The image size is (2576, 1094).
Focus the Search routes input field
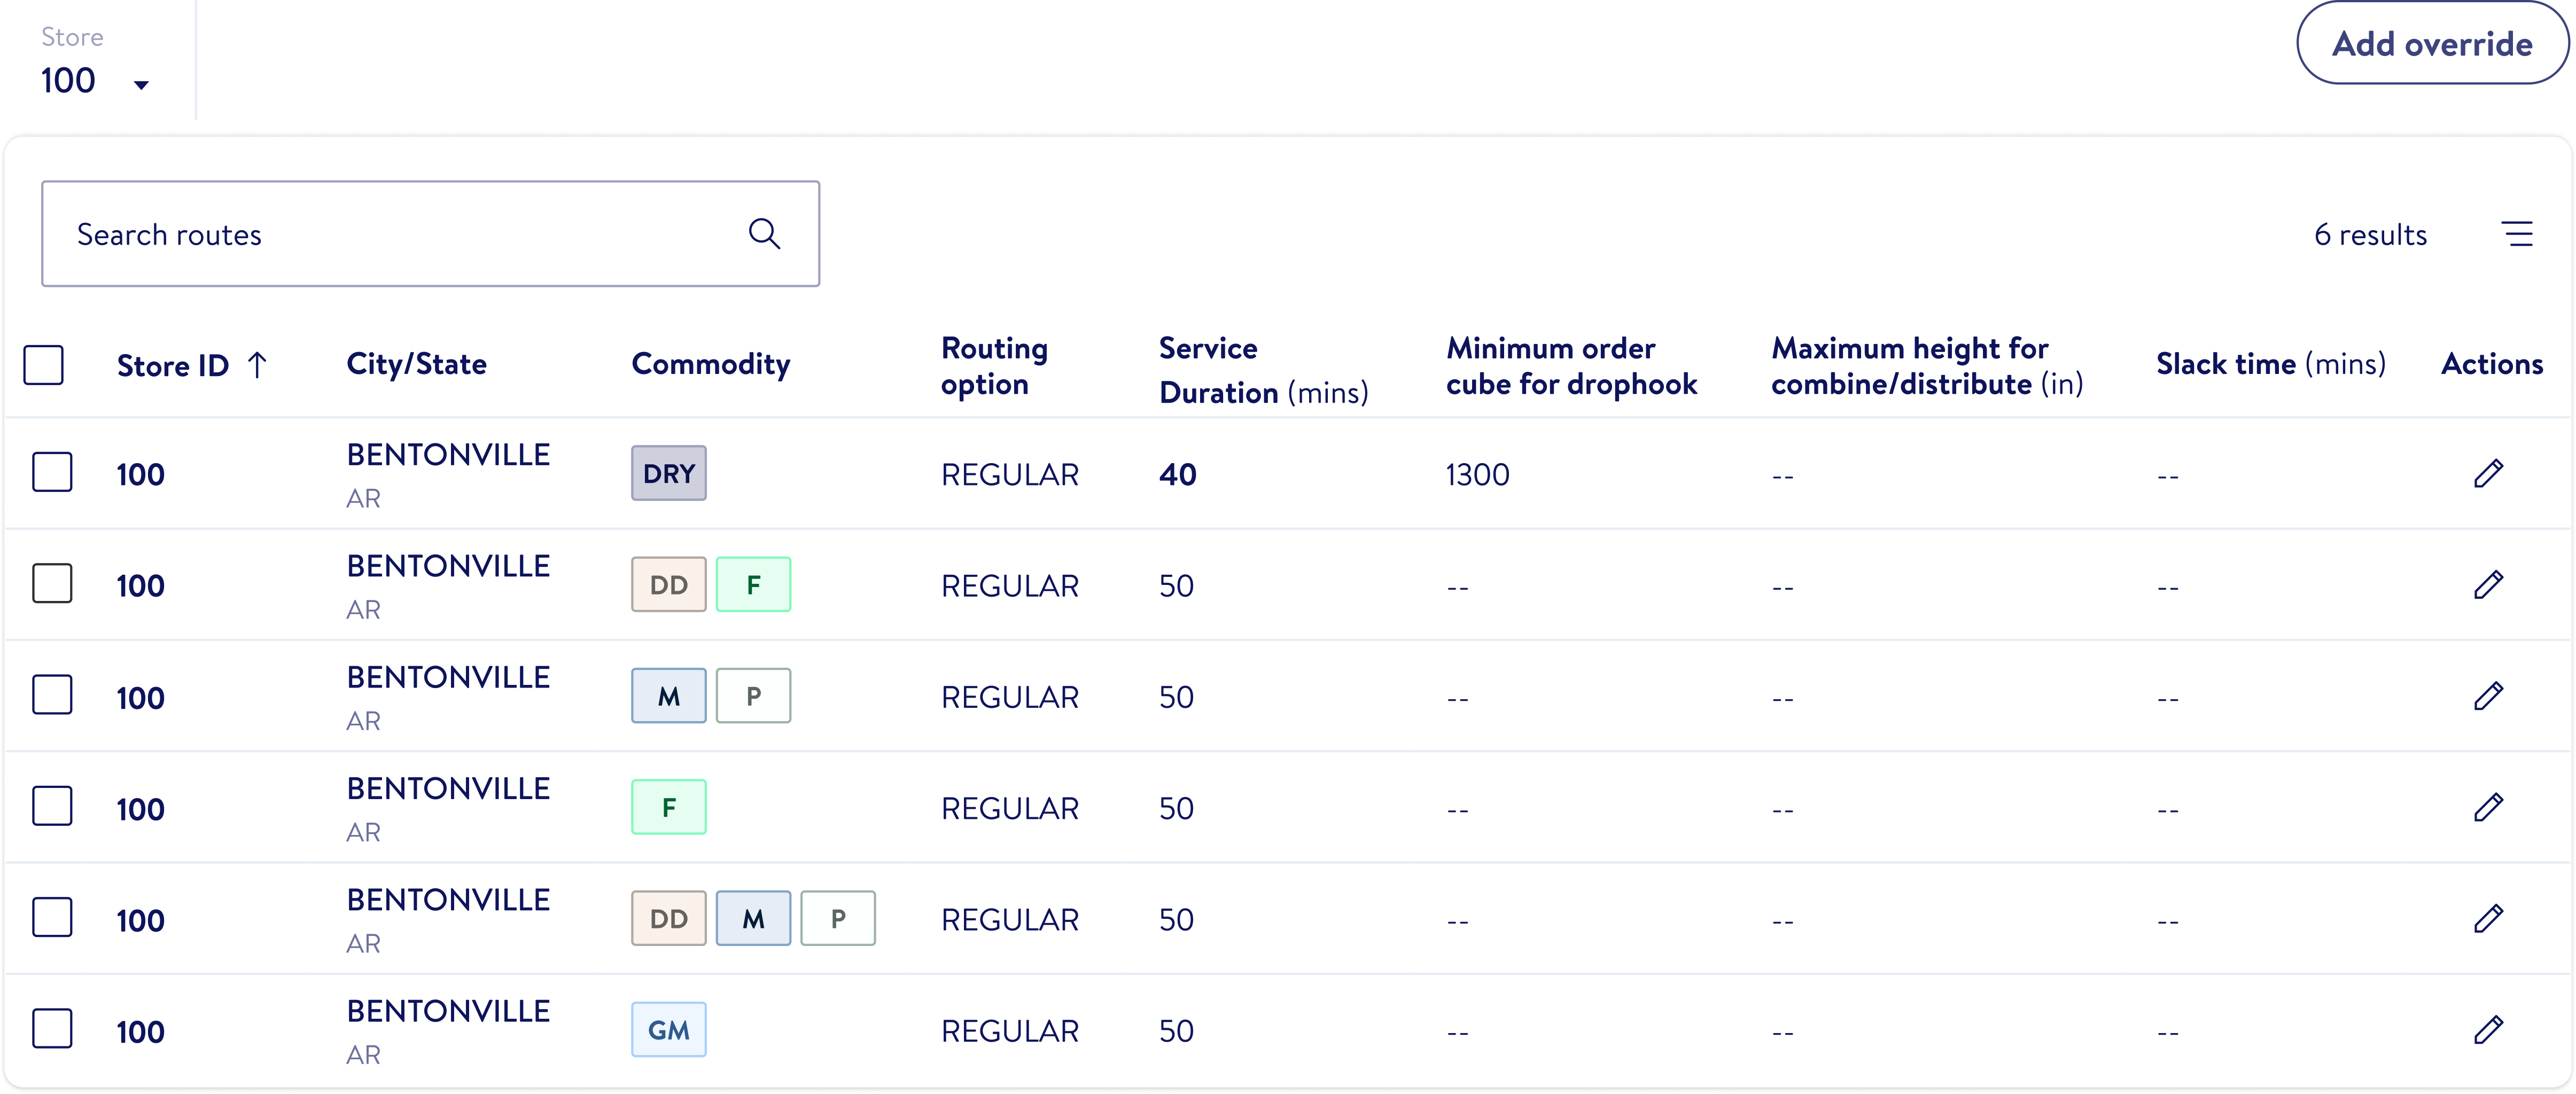[400, 234]
